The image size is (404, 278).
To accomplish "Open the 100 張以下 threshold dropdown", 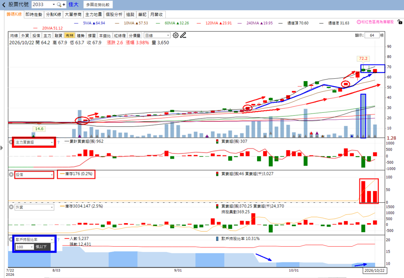I will (25, 247).
